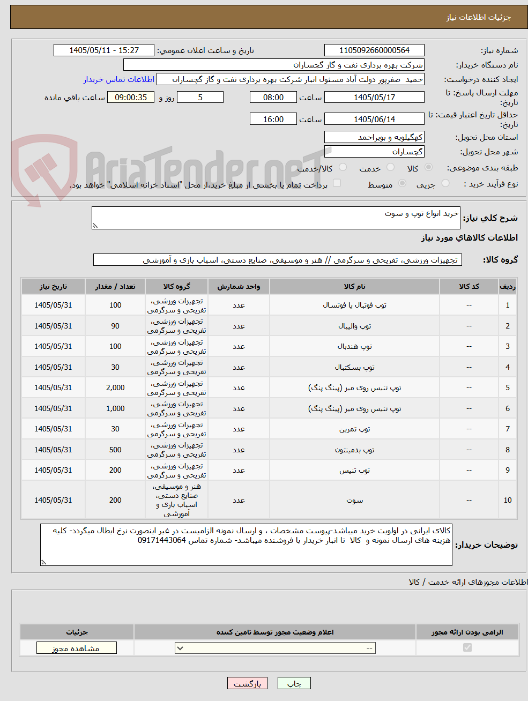The height and width of the screenshot is (701, 528).
Task: Select the جزیی purchase type radio
Action: pos(445,184)
